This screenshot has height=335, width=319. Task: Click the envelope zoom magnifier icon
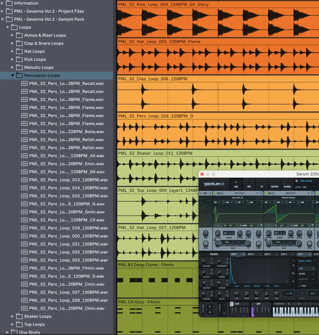293,273
